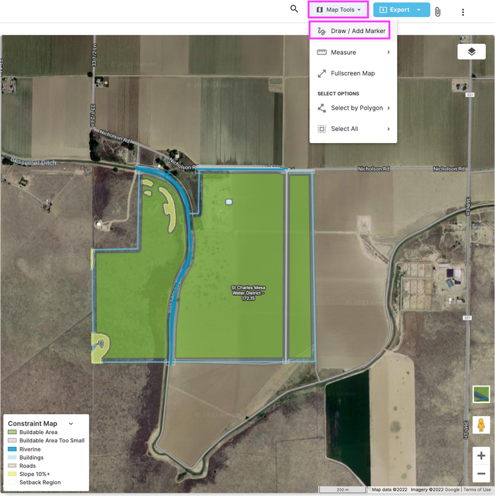Click the Draw / Add Marker squiggle icon

point(322,31)
